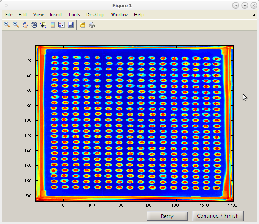Click the center of the heatmap plot
This screenshot has height=224, width=259.
tap(134, 124)
